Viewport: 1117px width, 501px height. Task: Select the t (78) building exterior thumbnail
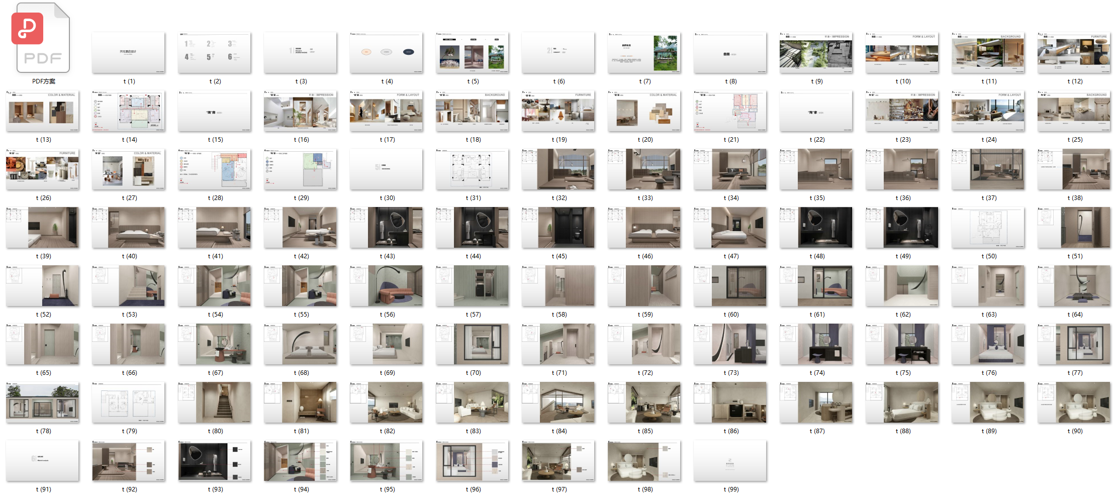(x=43, y=403)
